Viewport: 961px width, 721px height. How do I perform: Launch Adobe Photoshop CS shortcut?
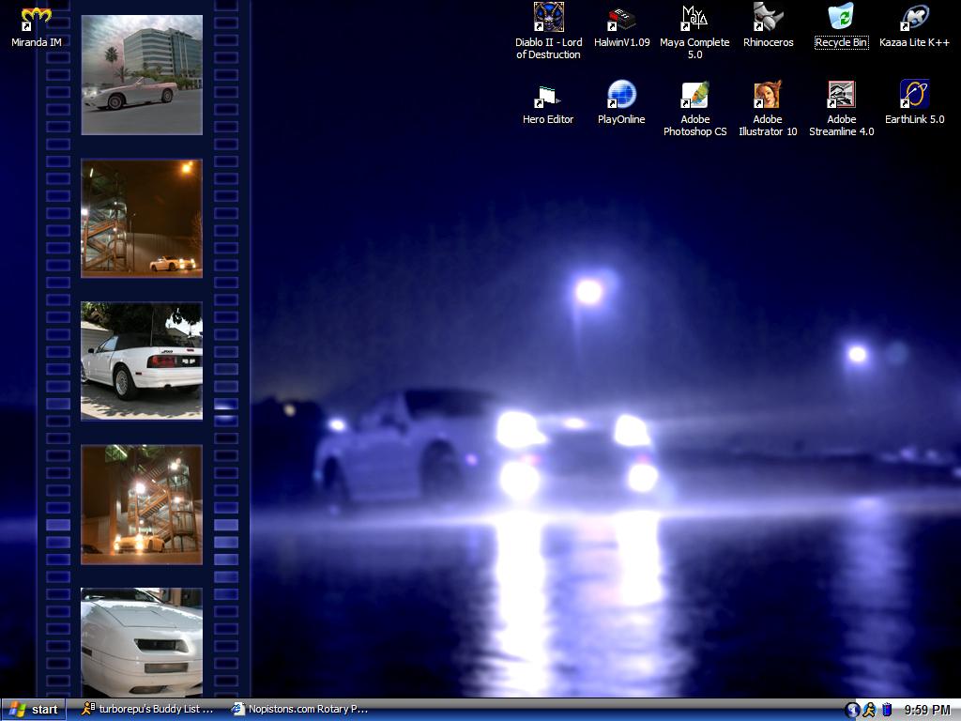pos(694,95)
